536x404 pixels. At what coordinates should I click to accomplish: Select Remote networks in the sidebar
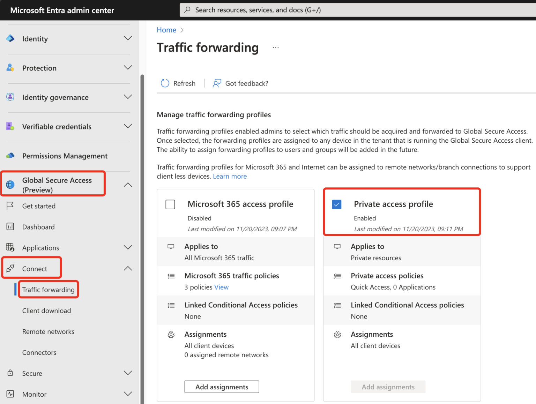click(48, 331)
